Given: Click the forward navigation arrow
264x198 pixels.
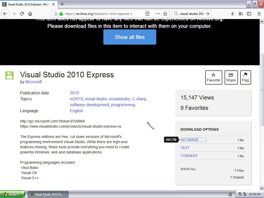Looking at the screenshot, I should [14, 14].
